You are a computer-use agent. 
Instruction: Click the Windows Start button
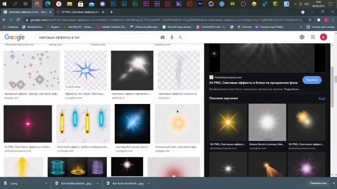click(4, 4)
